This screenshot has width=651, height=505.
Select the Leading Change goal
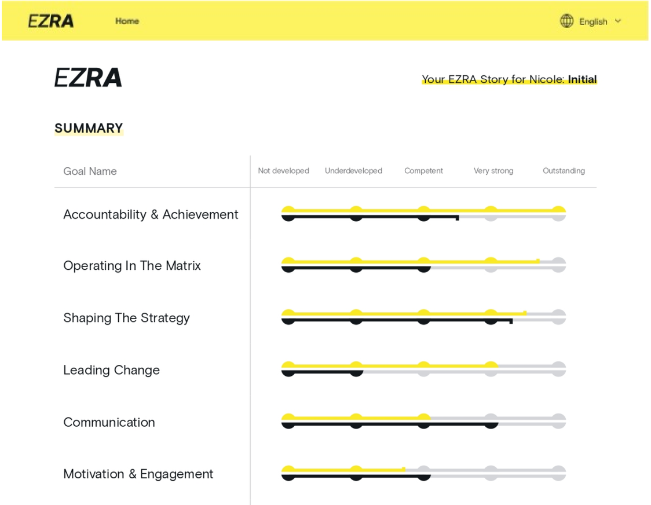pos(111,370)
